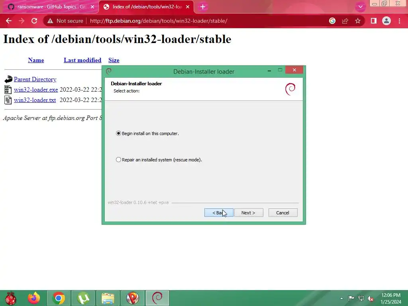This screenshot has height=306, width=408.
Task: Open Chrome from the taskbar
Action: 59,298
